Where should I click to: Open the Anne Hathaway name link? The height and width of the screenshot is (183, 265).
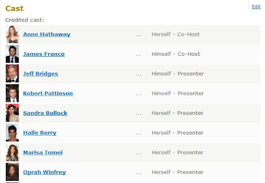[x=47, y=34]
